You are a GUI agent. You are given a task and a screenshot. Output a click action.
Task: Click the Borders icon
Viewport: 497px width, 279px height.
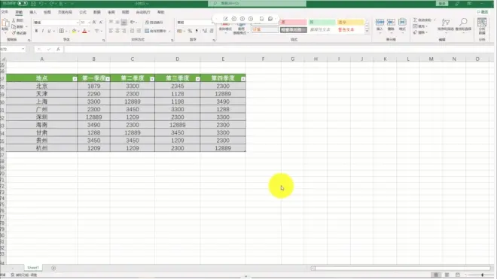click(x=62, y=31)
